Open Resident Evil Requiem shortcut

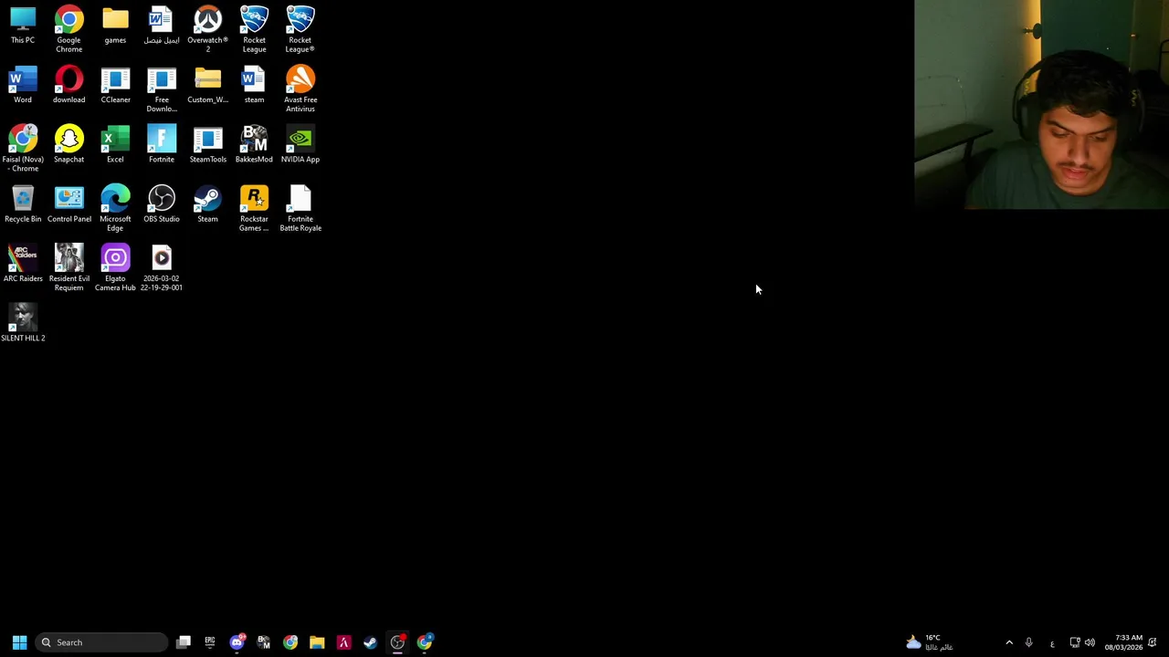coord(68,267)
